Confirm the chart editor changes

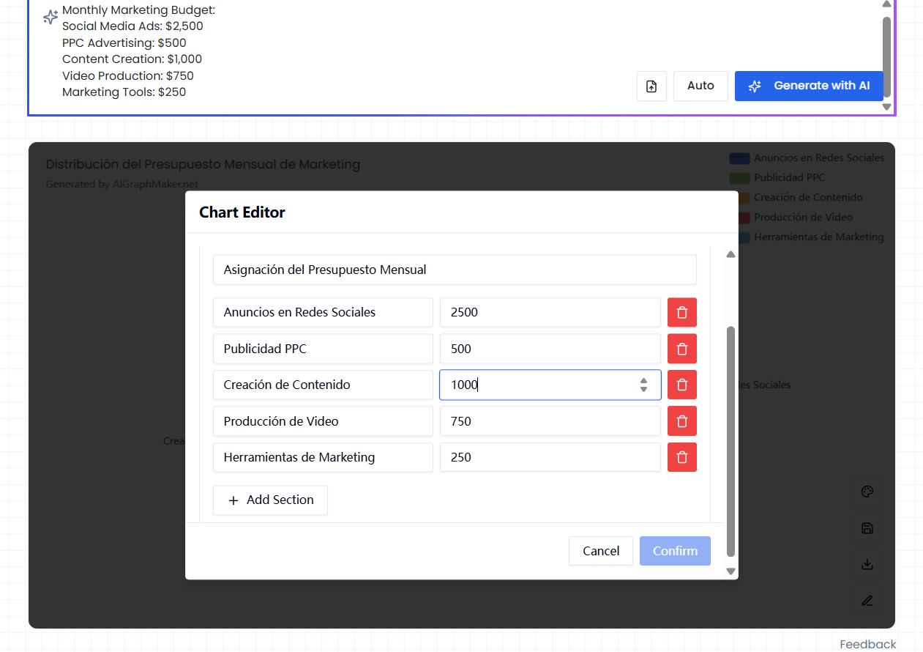click(x=675, y=551)
